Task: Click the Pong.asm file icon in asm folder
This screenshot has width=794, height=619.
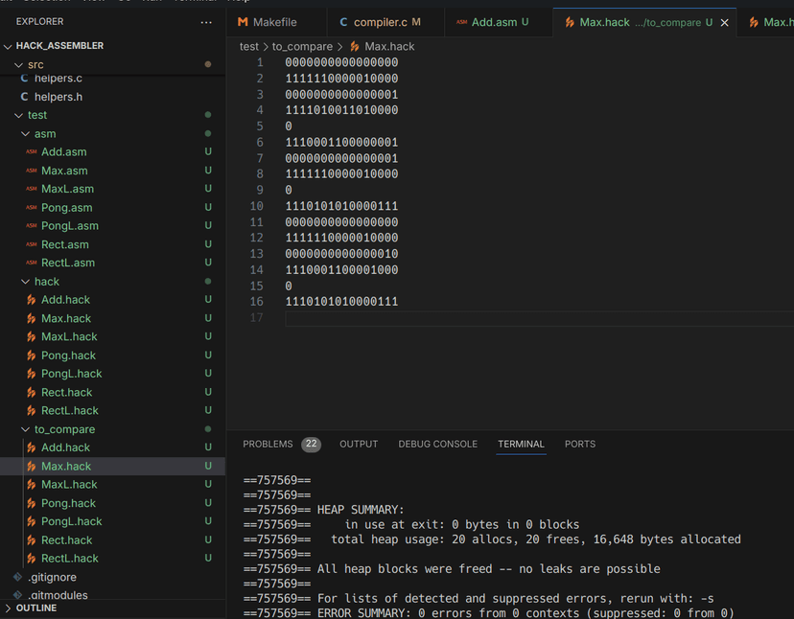Action: [x=32, y=208]
